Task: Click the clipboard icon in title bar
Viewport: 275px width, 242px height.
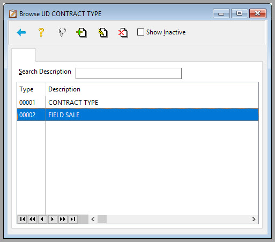Action: (13, 14)
